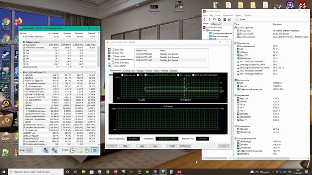Image resolution: width=312 pixels, height=175 pixels.
Task: Click HWiNFO collapse-columns arrows icon
Action: coord(29,150)
